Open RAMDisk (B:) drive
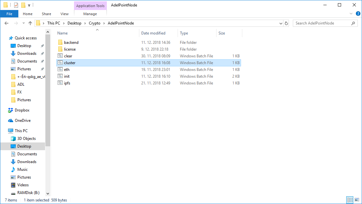The image size is (362, 204). 28,193
